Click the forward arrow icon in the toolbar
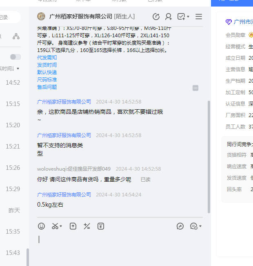Viewport: 253px width, 266px height. [180, 226]
